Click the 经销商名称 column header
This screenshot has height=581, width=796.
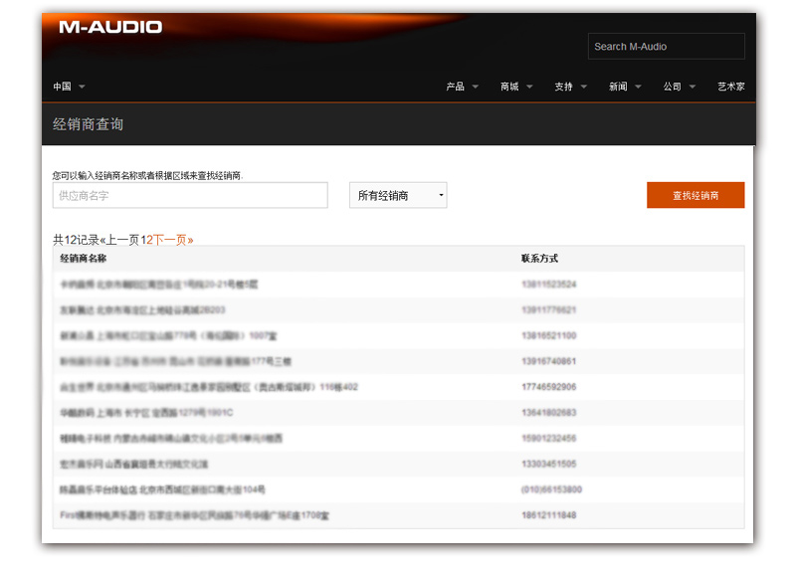tap(84, 259)
